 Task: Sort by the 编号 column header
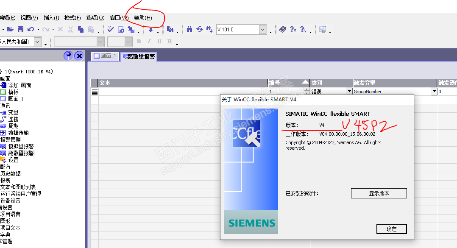pos(289,83)
